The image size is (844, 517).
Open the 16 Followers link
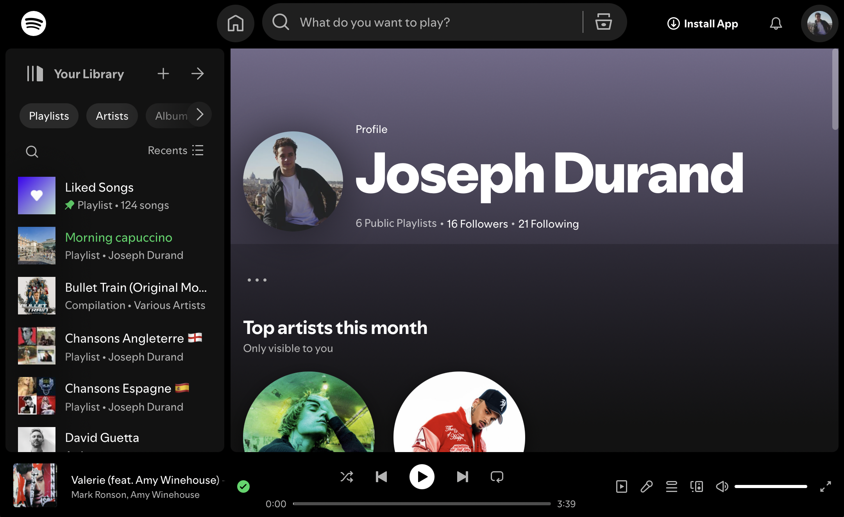point(477,224)
